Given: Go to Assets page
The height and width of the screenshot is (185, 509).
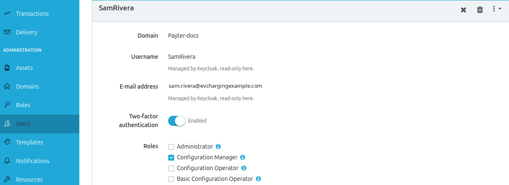Looking at the screenshot, I should tap(39, 68).
